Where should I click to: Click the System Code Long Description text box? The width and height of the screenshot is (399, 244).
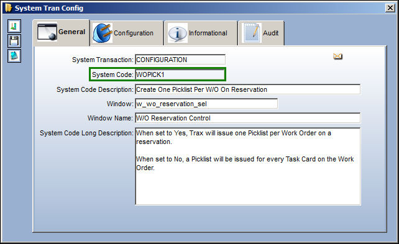[x=248, y=166]
